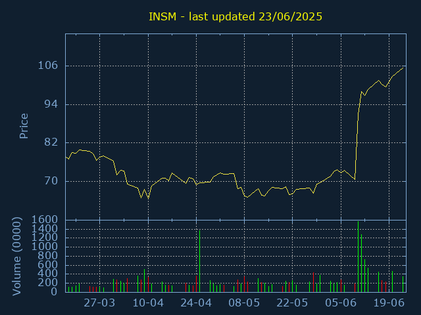
Task: Click the chart title 'INSM - last updated 23/06/2025'
Action: point(235,16)
